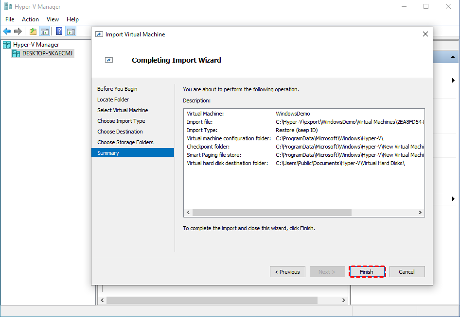The height and width of the screenshot is (317, 460).
Task: Click the description box right scroll arrow
Action: [x=420, y=213]
